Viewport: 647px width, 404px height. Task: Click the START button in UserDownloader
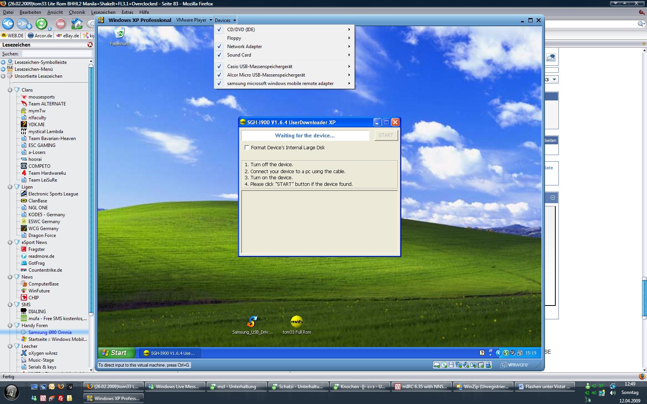point(386,135)
